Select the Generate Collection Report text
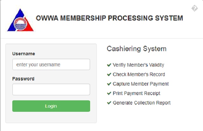Viewport: 203px width, 131px height. (x=142, y=103)
